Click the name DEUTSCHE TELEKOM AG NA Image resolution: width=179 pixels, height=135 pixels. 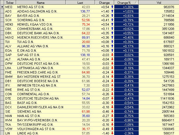38,98
